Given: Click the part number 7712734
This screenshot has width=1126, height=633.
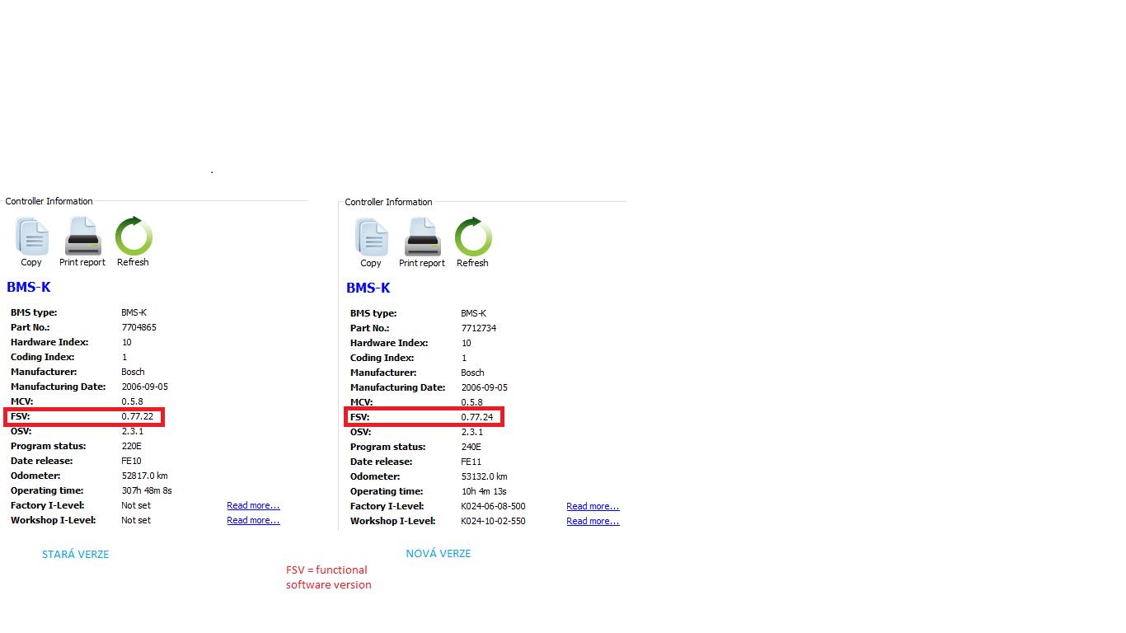Looking at the screenshot, I should click(x=478, y=328).
